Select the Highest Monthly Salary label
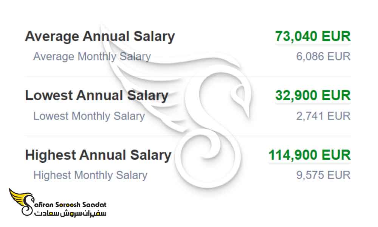This screenshot has width=378, height=227. point(90,176)
